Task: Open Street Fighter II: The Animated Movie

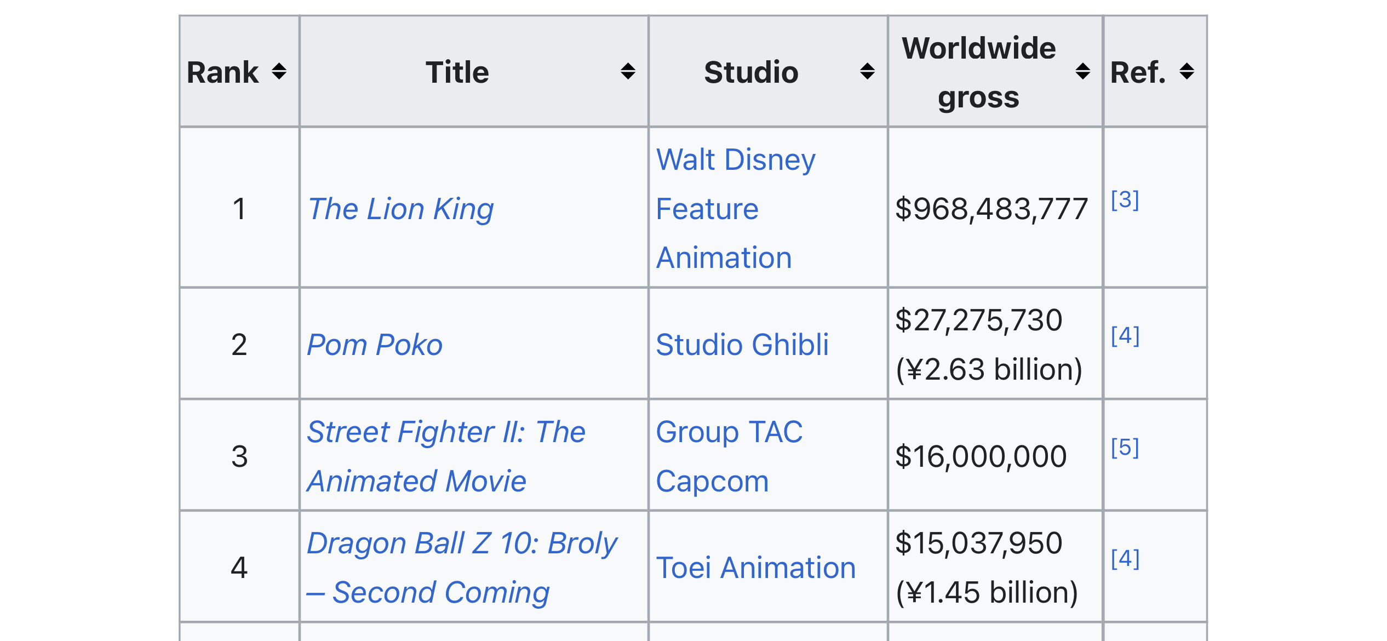Action: pyautogui.click(x=446, y=456)
